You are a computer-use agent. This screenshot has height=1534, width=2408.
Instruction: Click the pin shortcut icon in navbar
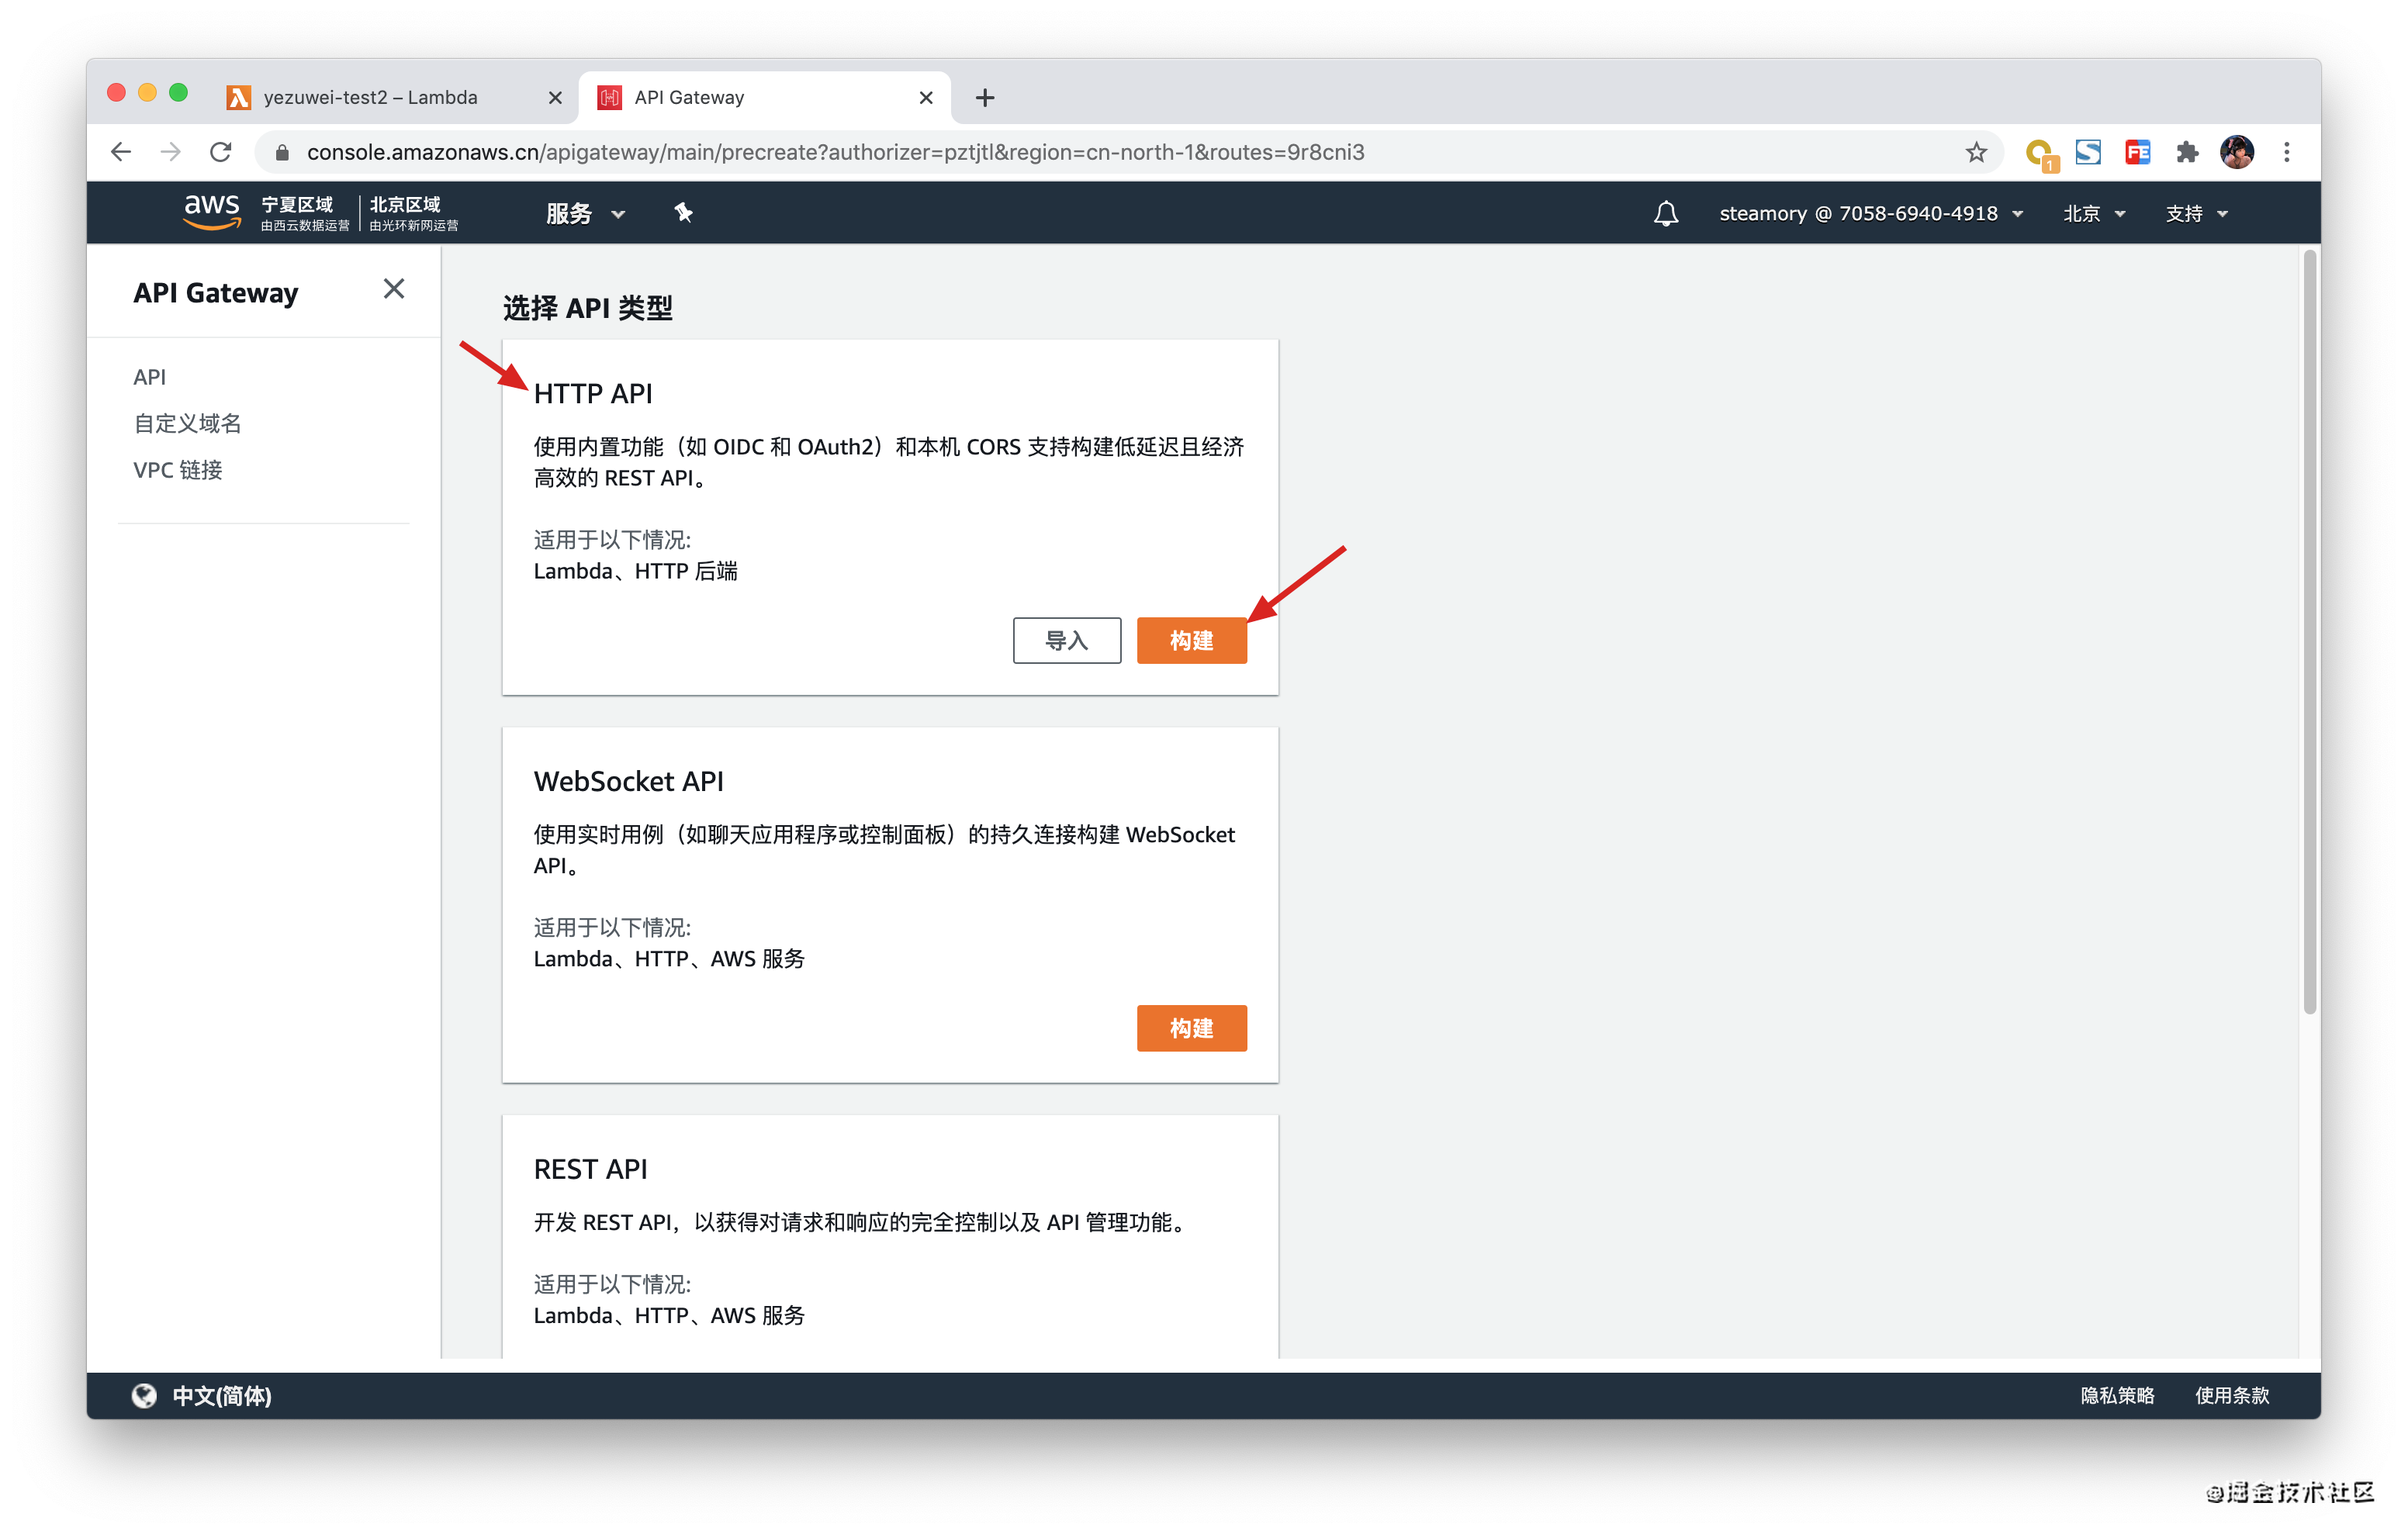pyautogui.click(x=683, y=212)
